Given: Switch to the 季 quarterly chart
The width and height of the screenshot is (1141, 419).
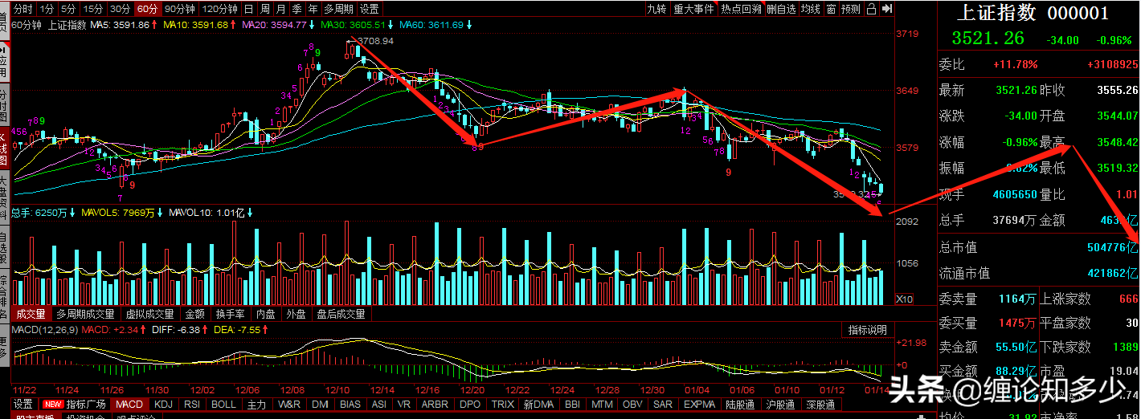Looking at the screenshot, I should click(297, 9).
